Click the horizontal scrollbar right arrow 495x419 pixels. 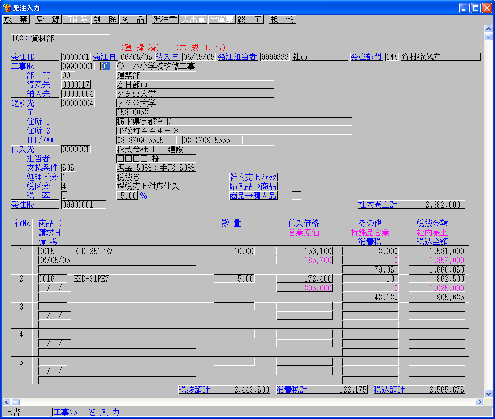480,402
